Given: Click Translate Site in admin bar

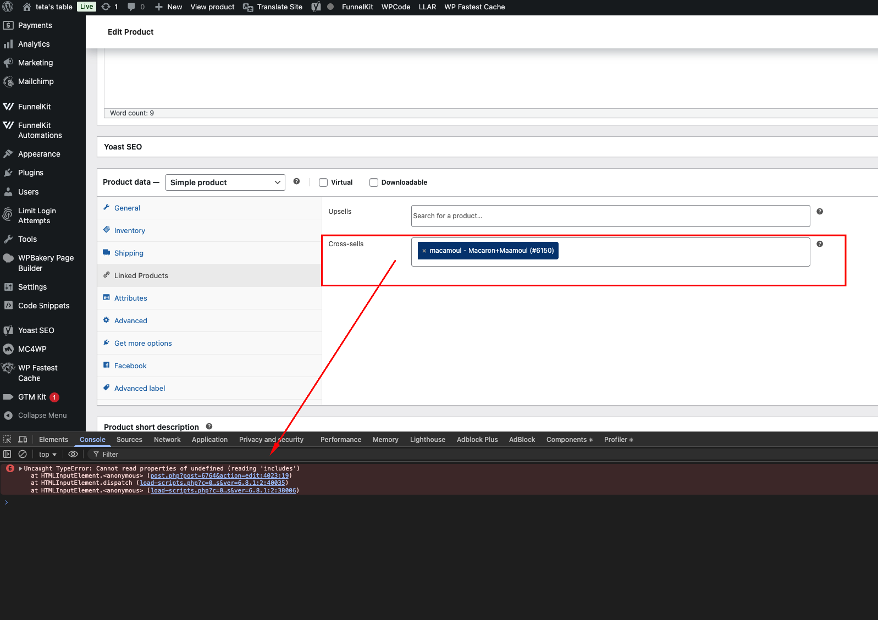Looking at the screenshot, I should (273, 7).
